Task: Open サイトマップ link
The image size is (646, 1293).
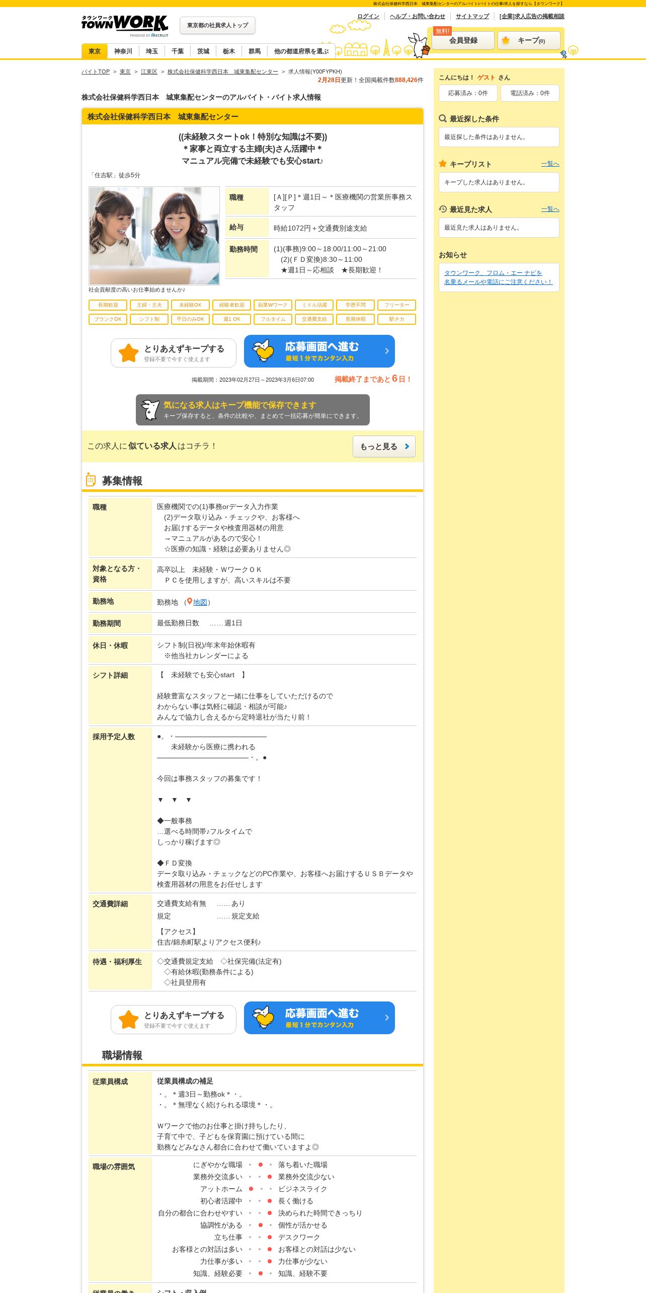Action: pos(472,16)
